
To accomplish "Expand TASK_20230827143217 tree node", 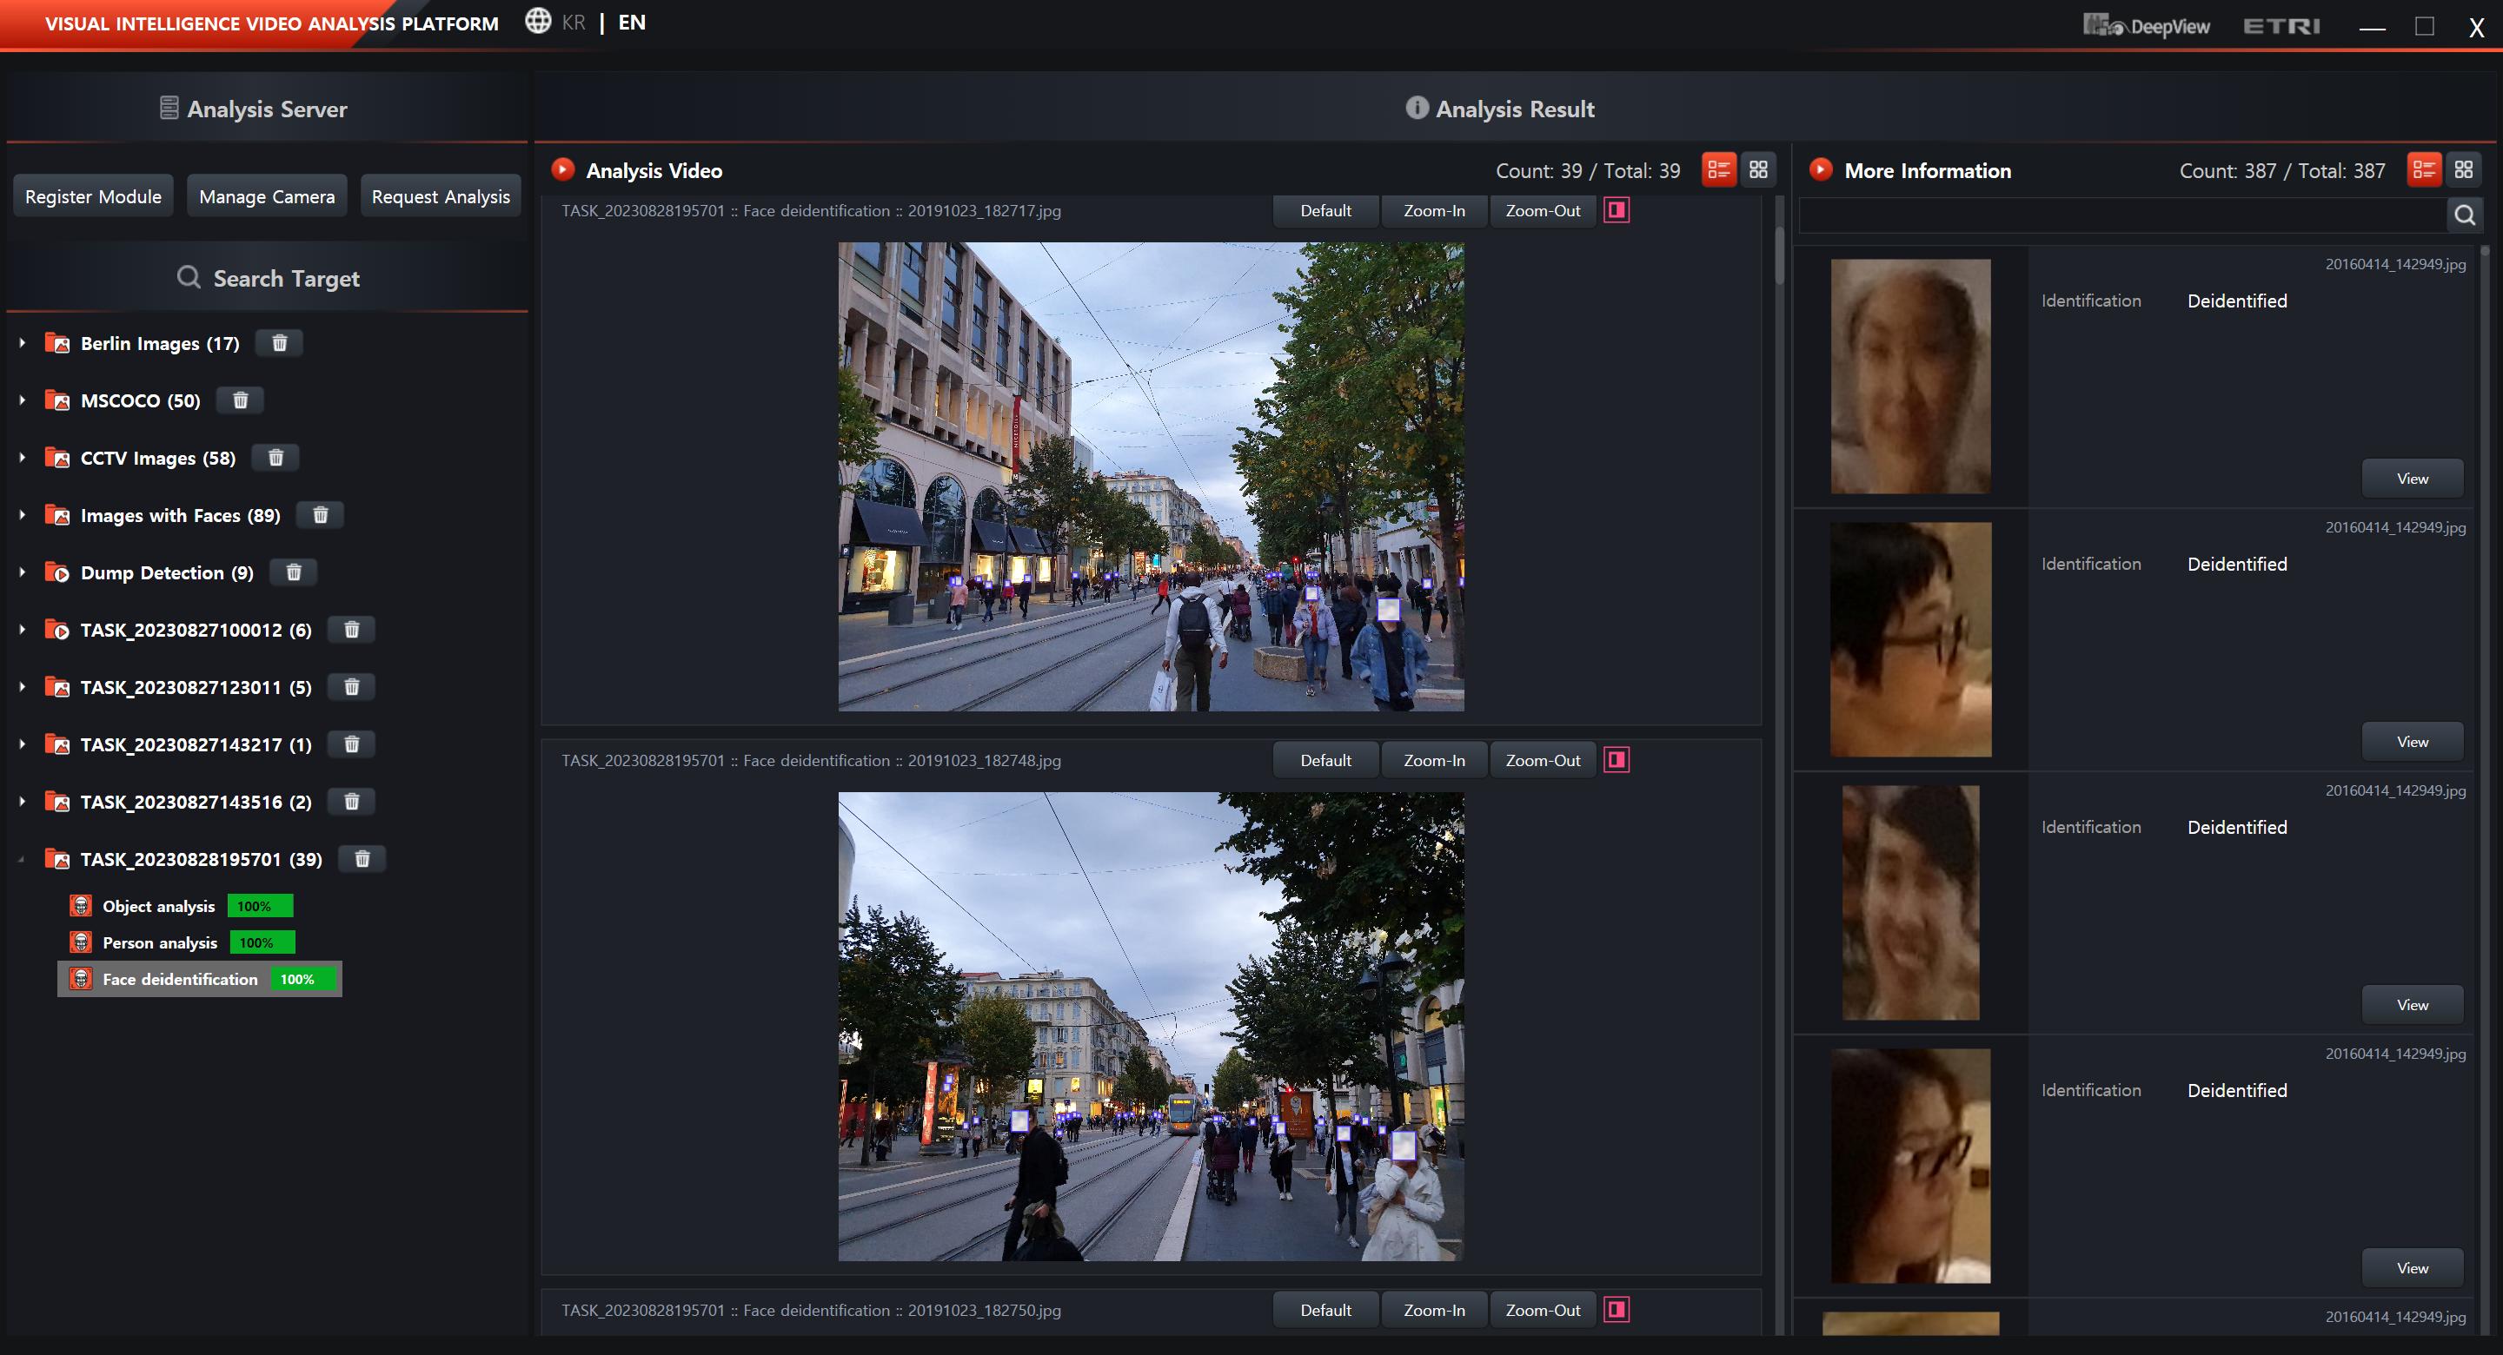I will 22,744.
